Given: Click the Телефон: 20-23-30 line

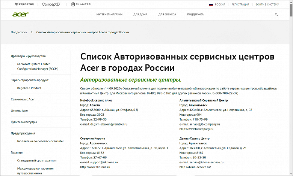Looking at the screenshot, I should [x=193, y=158].
